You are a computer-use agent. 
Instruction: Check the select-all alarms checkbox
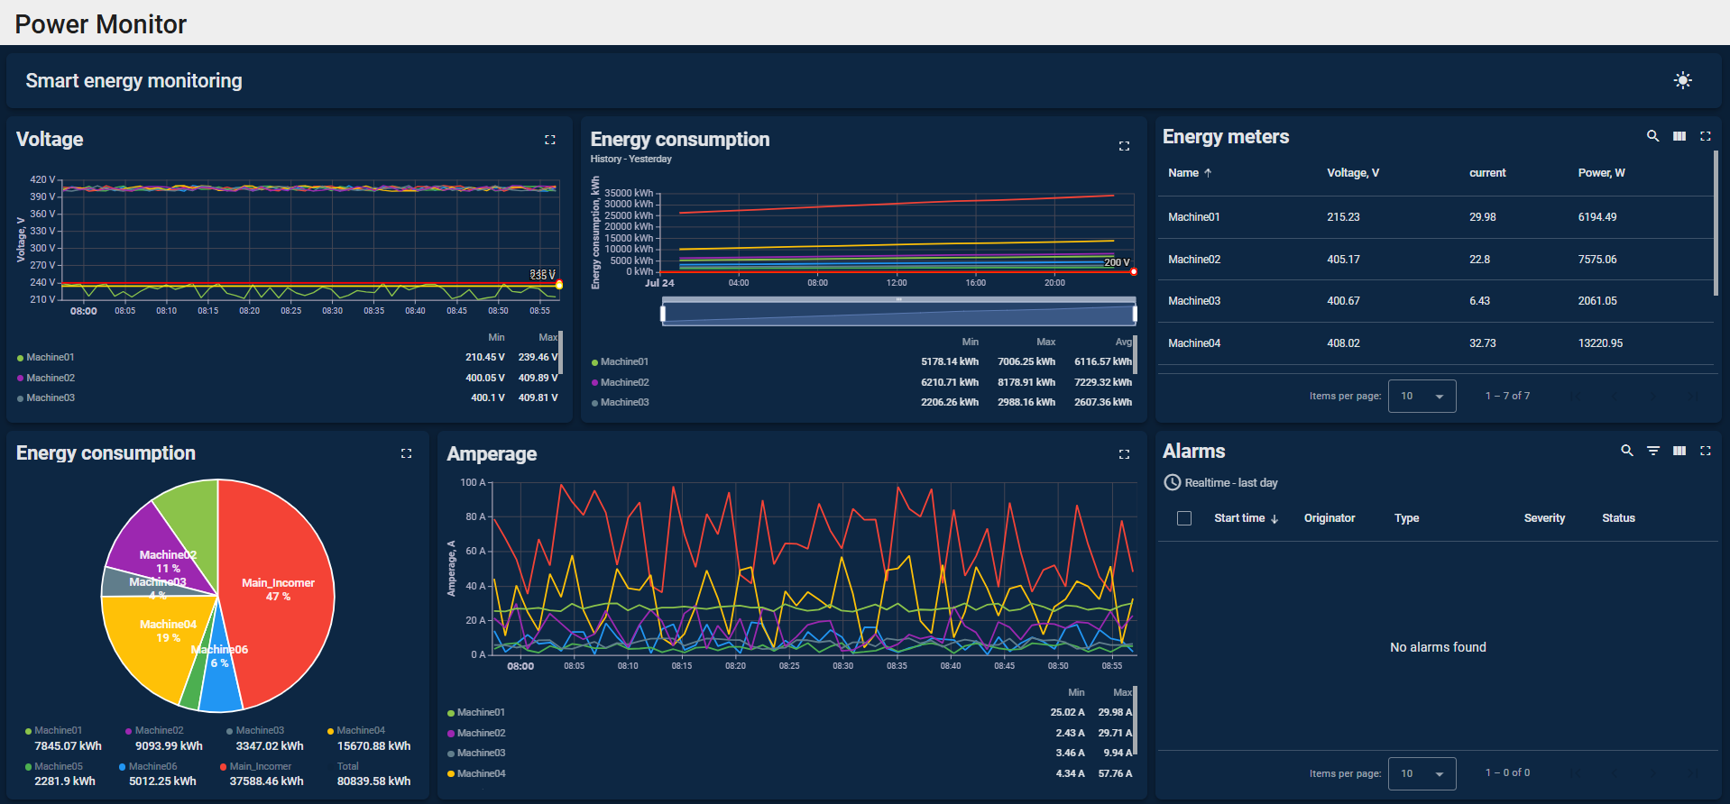coord(1184,518)
